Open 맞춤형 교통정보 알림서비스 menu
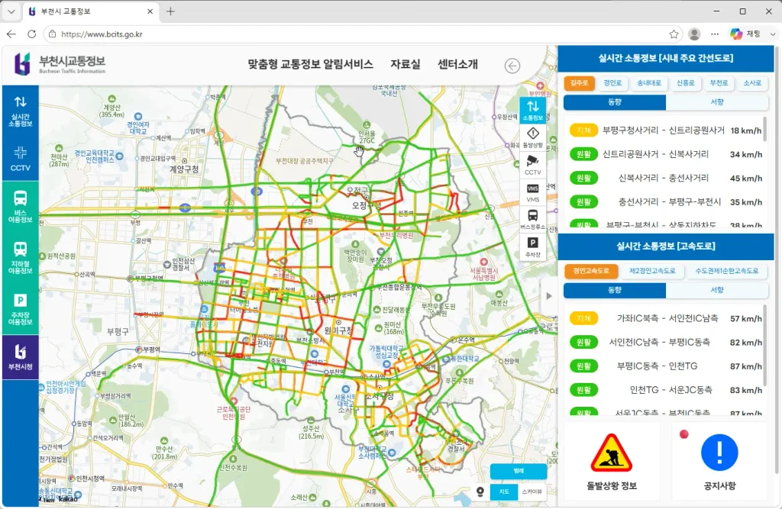This screenshot has height=509, width=782. 310,64
